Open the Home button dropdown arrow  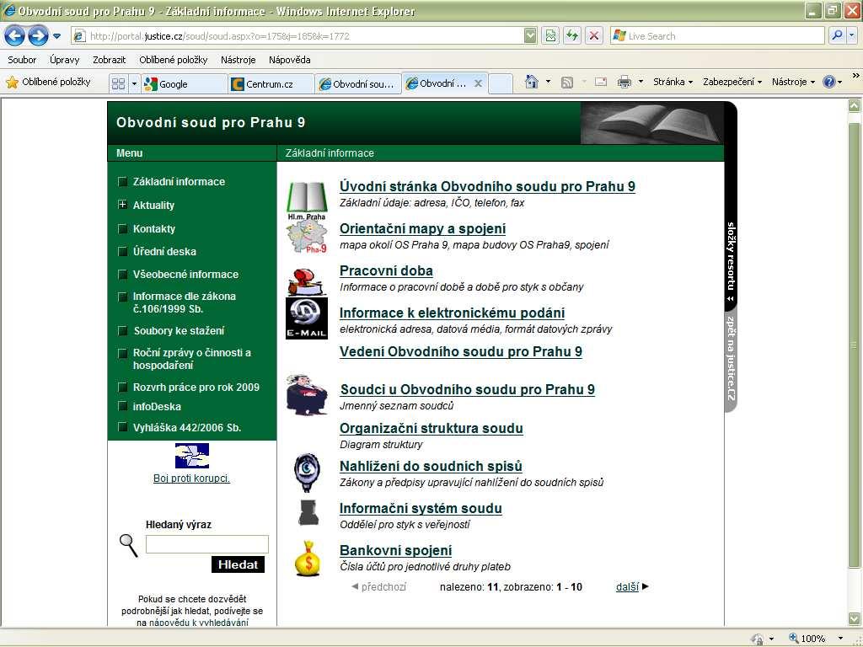[x=548, y=82]
